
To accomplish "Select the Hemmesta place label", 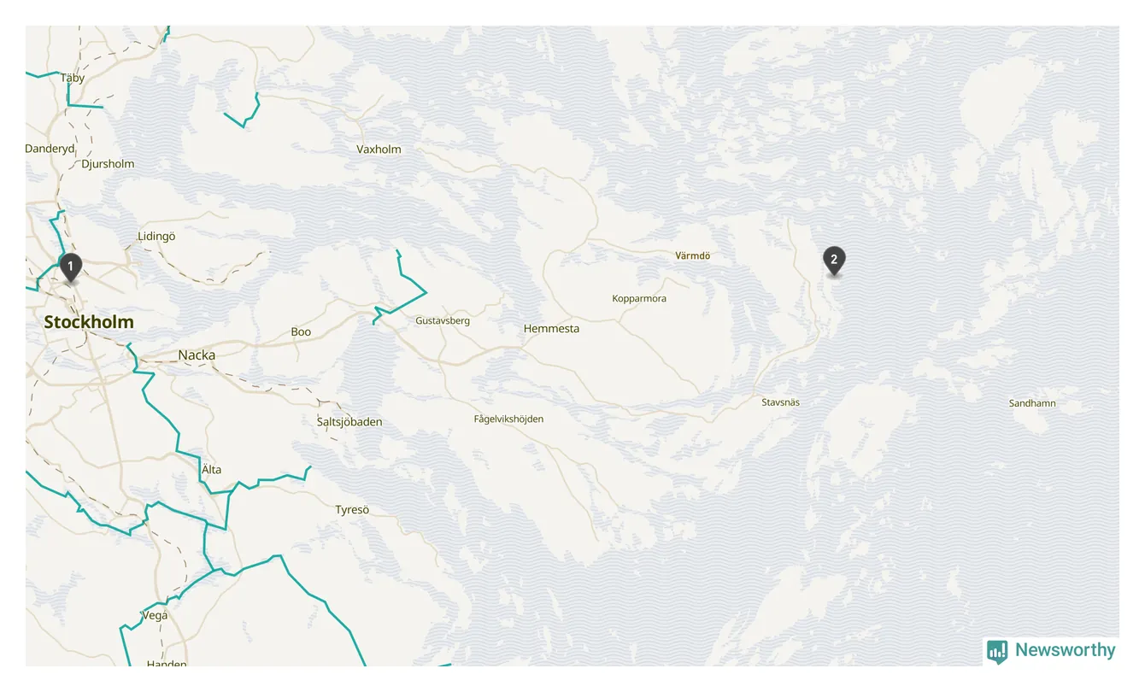I will (551, 328).
